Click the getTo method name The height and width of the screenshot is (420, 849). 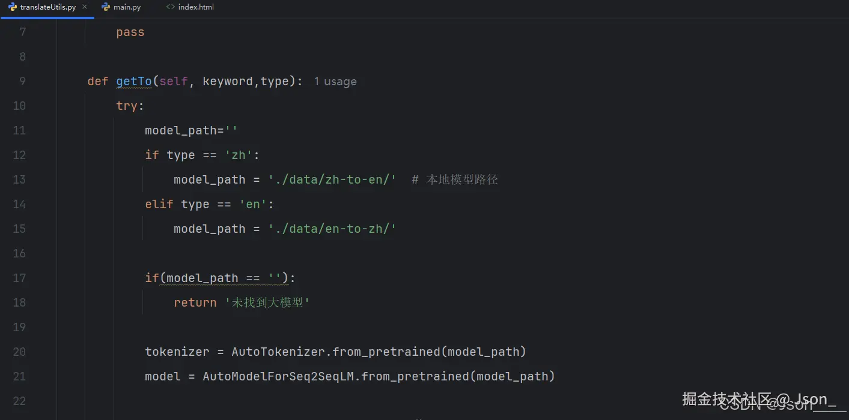[134, 81]
